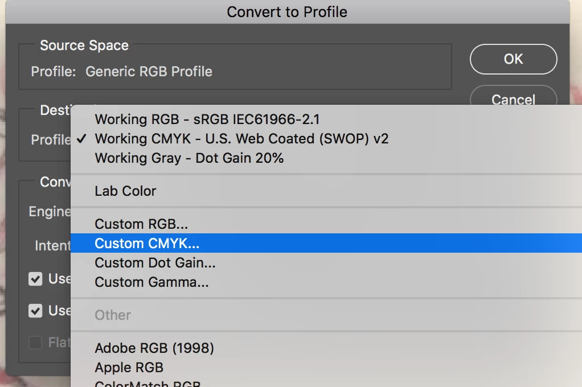Click the Generic RGB Profile source text
Viewport: 582px width, 387px height.
coord(149,72)
